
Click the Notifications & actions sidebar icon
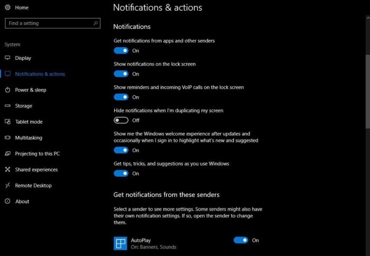[x=7, y=74]
